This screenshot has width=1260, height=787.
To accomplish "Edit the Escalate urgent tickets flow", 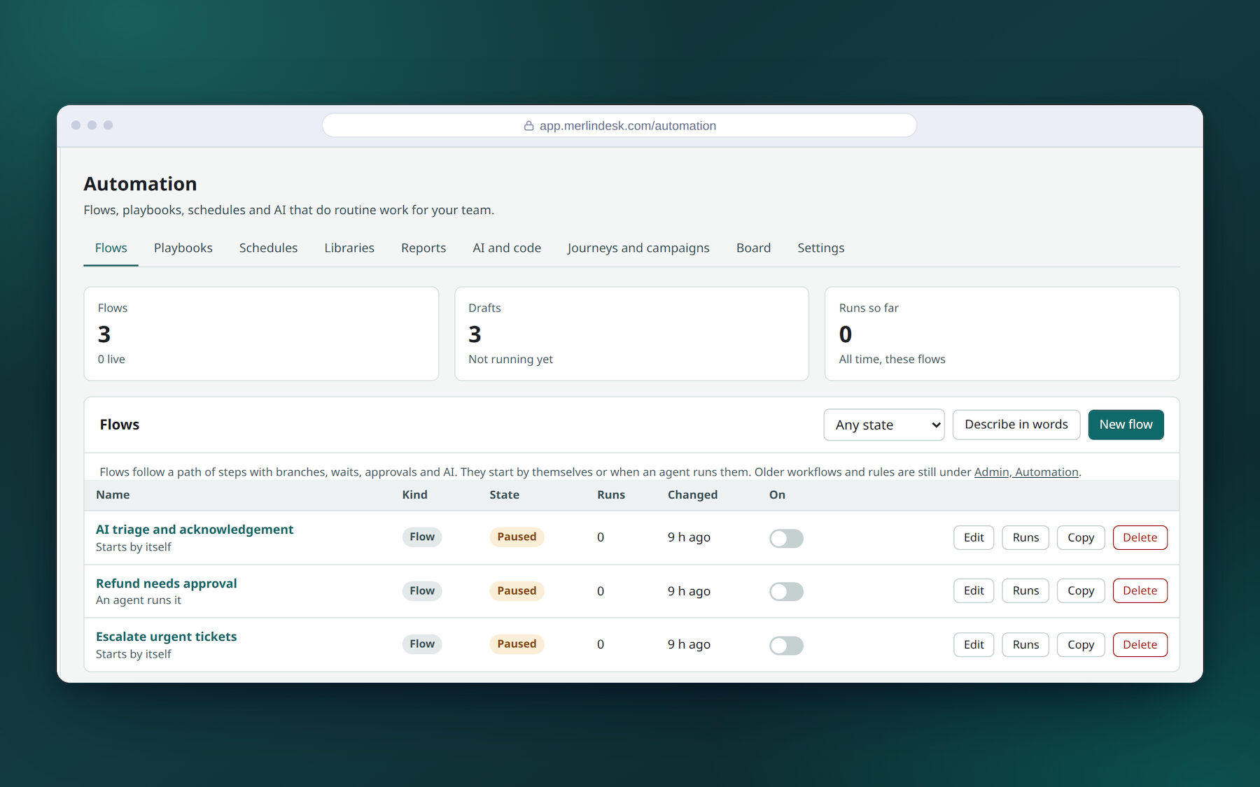I will click(974, 644).
